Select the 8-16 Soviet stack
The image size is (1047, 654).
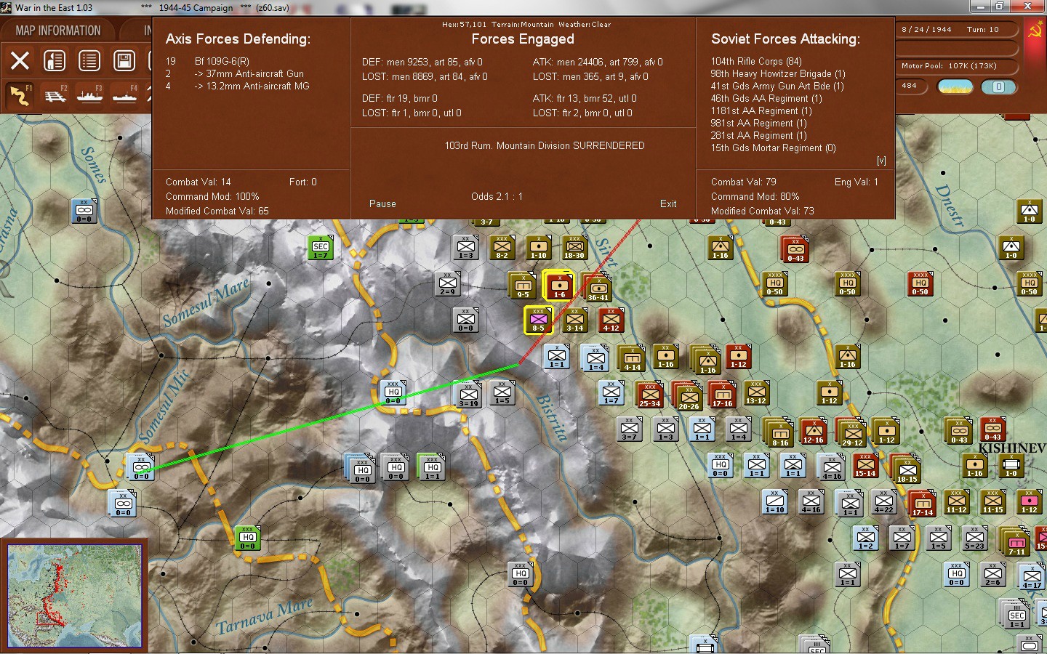[x=779, y=433]
